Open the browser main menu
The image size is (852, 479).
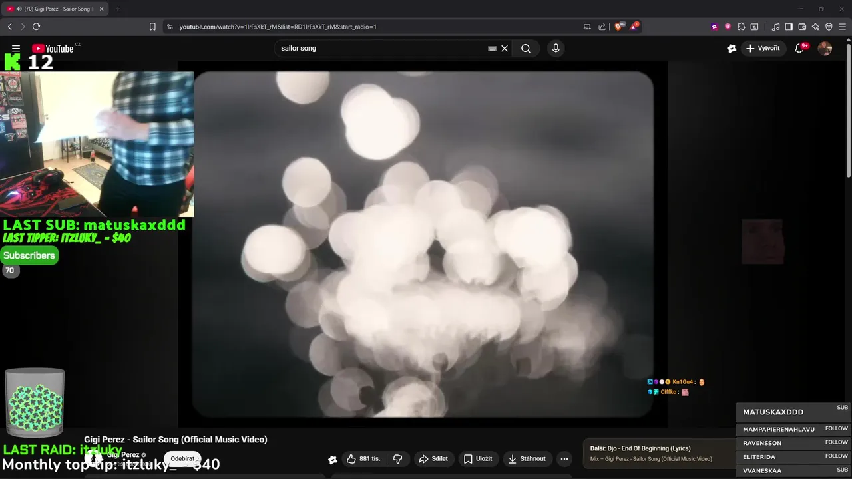pyautogui.click(x=843, y=27)
